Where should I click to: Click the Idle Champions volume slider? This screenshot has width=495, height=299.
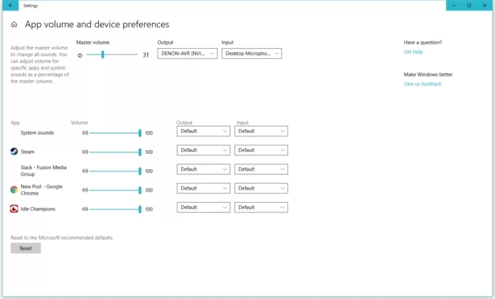coord(115,209)
